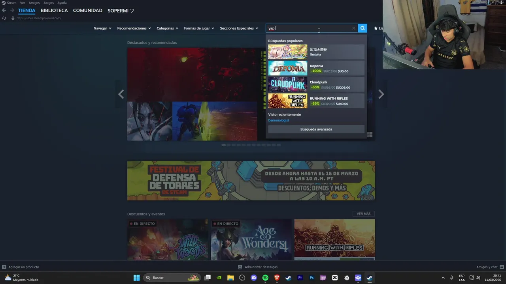Open File Explorer from taskbar
This screenshot has width=506, height=284.
230,278
